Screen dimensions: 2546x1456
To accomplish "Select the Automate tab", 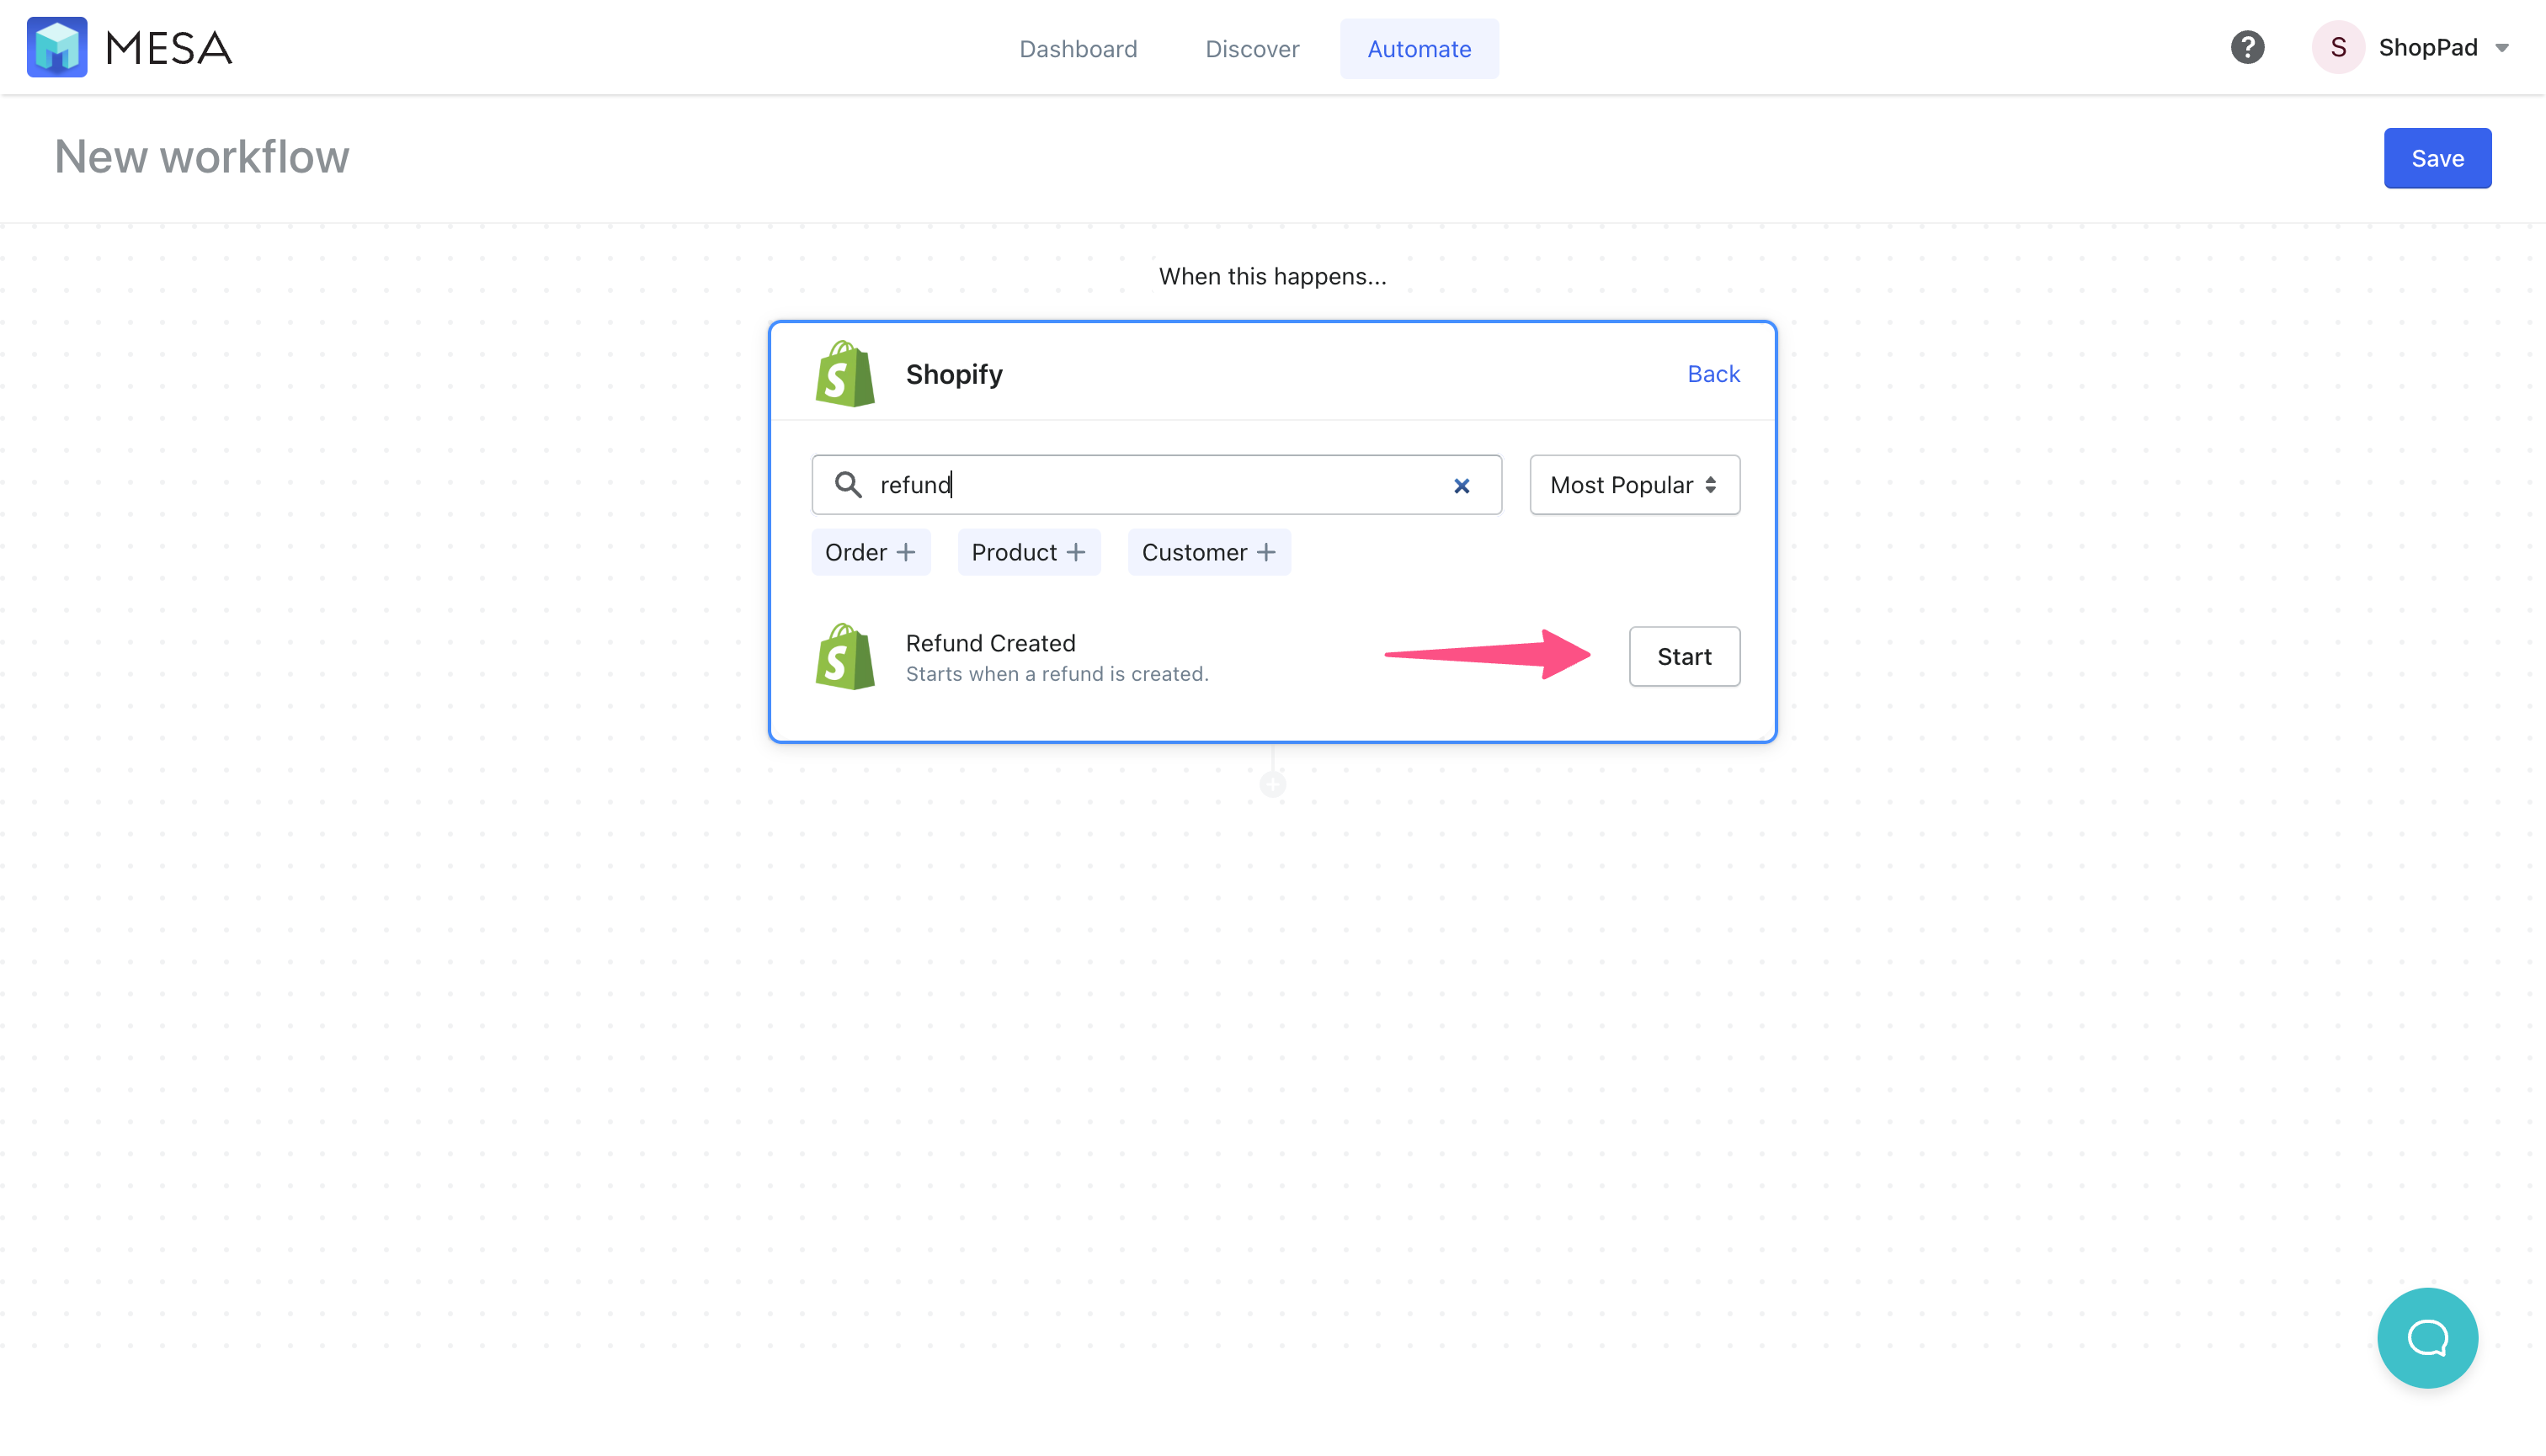I will click(1419, 48).
